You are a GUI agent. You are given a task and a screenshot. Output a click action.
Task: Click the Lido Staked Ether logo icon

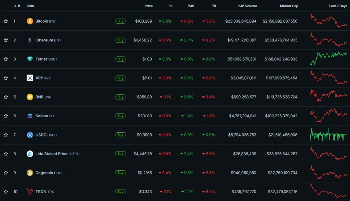pos(30,154)
